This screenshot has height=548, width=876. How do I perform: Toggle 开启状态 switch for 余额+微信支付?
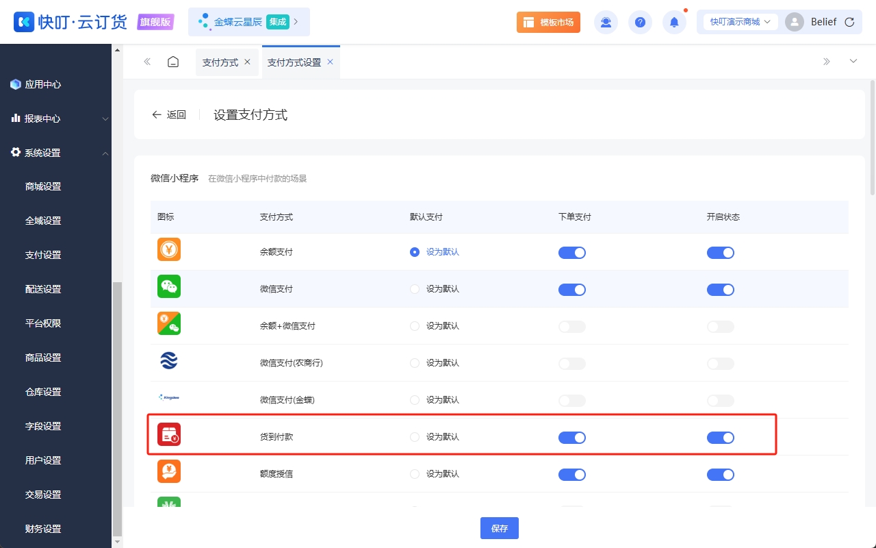pos(721,327)
